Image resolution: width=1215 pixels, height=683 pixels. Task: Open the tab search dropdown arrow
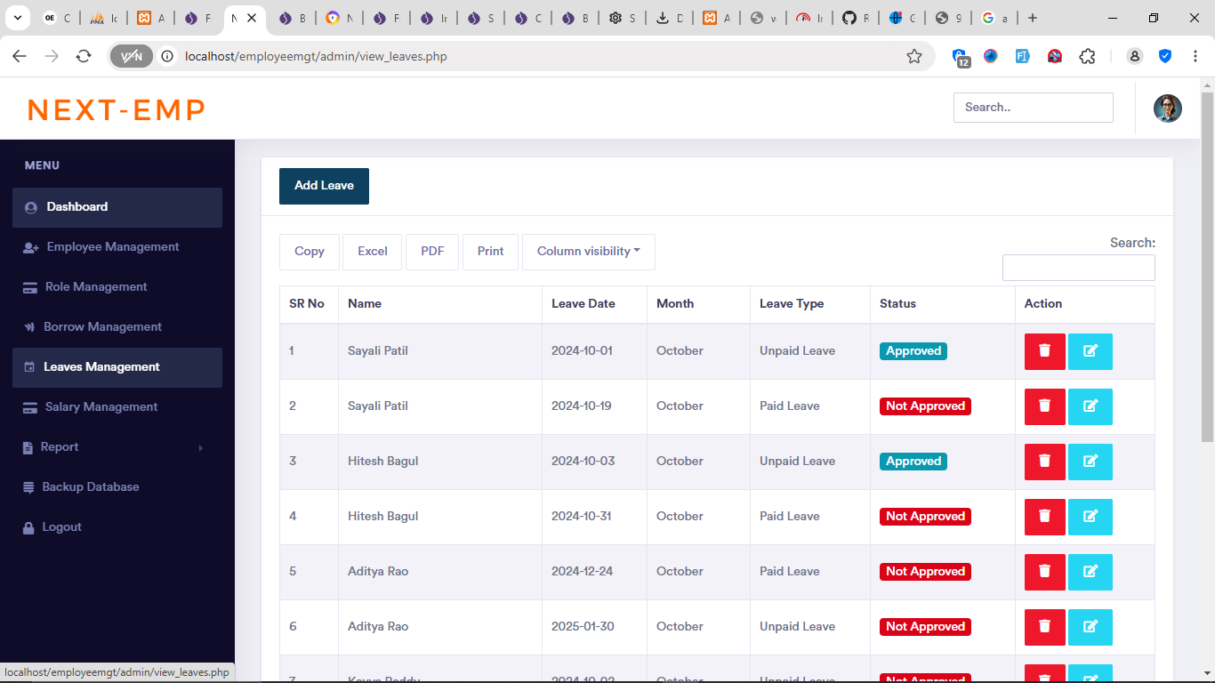point(17,18)
